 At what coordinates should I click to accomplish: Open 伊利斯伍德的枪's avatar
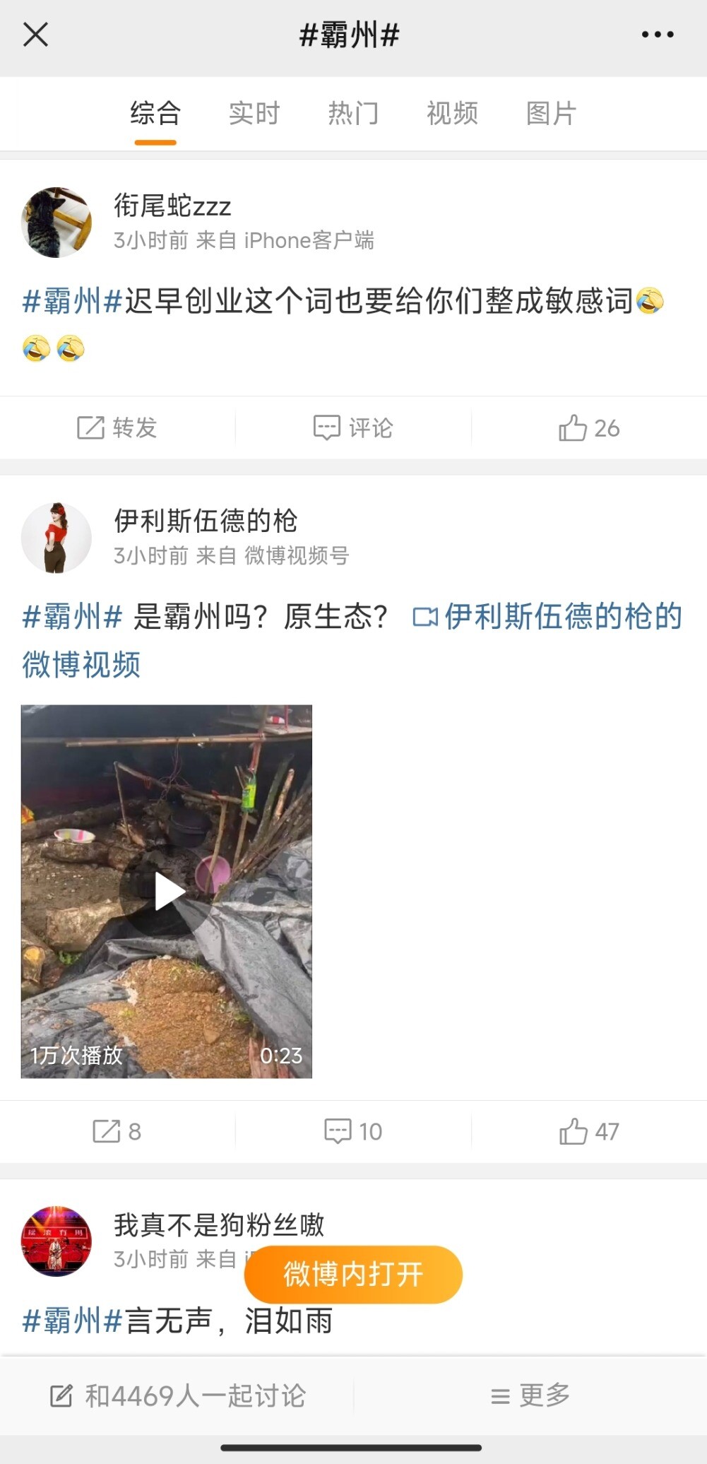pyautogui.click(x=57, y=538)
